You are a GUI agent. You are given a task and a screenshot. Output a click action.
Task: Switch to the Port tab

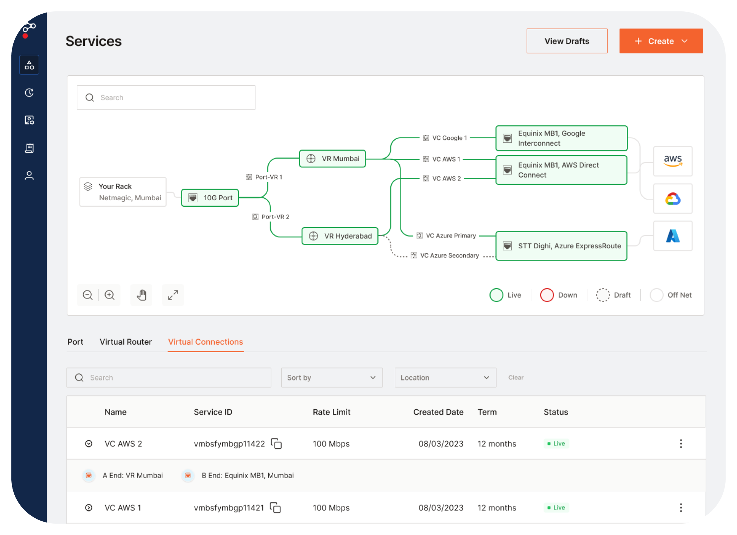click(x=75, y=342)
